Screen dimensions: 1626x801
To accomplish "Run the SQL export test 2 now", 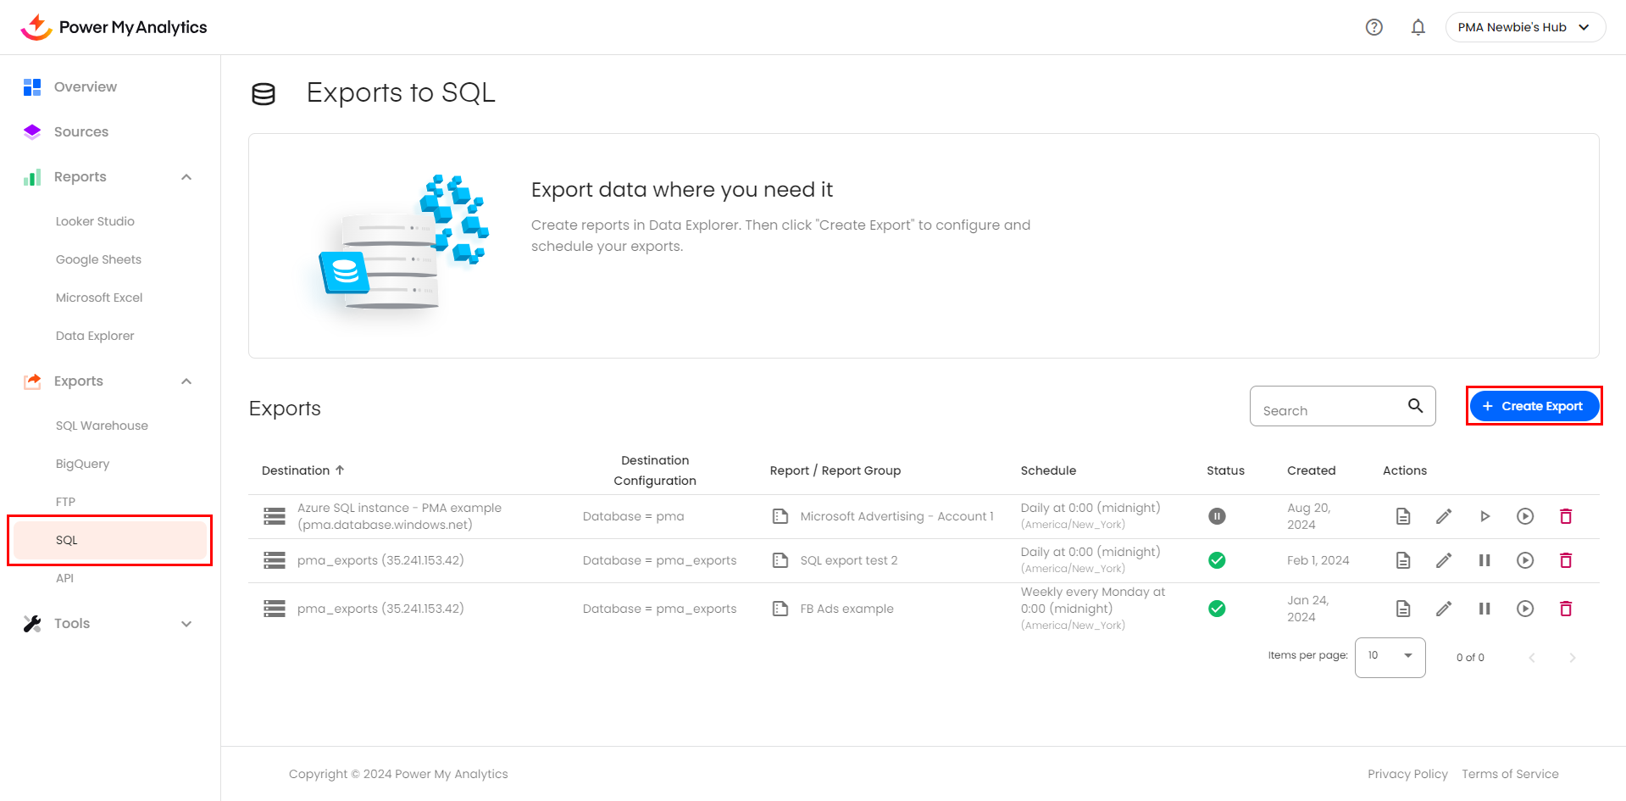I will click(1524, 560).
